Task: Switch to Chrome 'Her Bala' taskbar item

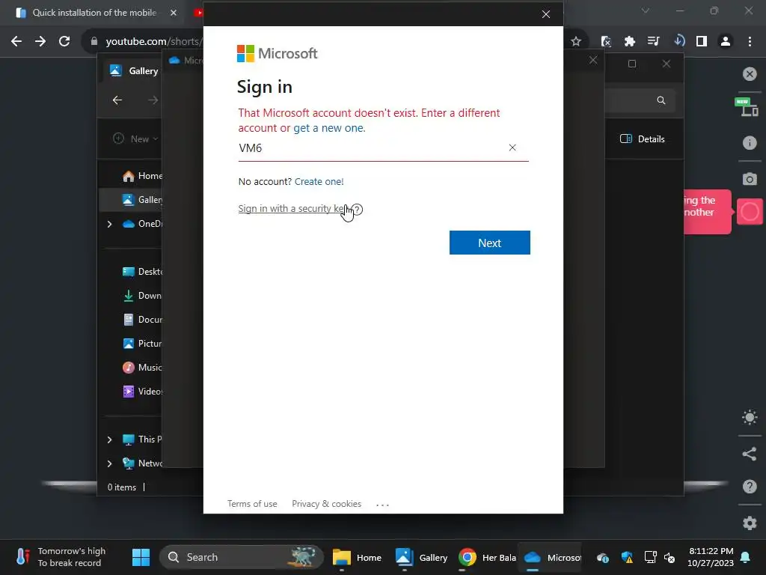Action: click(487, 557)
